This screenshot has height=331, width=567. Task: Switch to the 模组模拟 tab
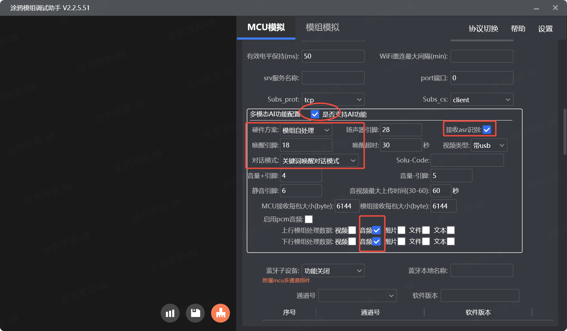[x=322, y=28]
